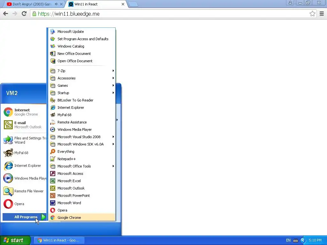327x245 pixels.
Task: Open the Chrome user profile button
Action: (290, 3)
